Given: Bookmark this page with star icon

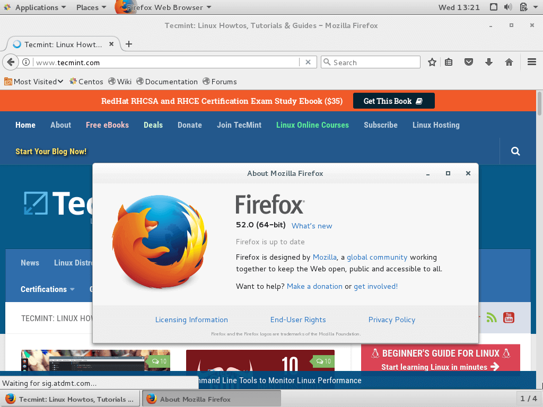Looking at the screenshot, I should [x=432, y=63].
